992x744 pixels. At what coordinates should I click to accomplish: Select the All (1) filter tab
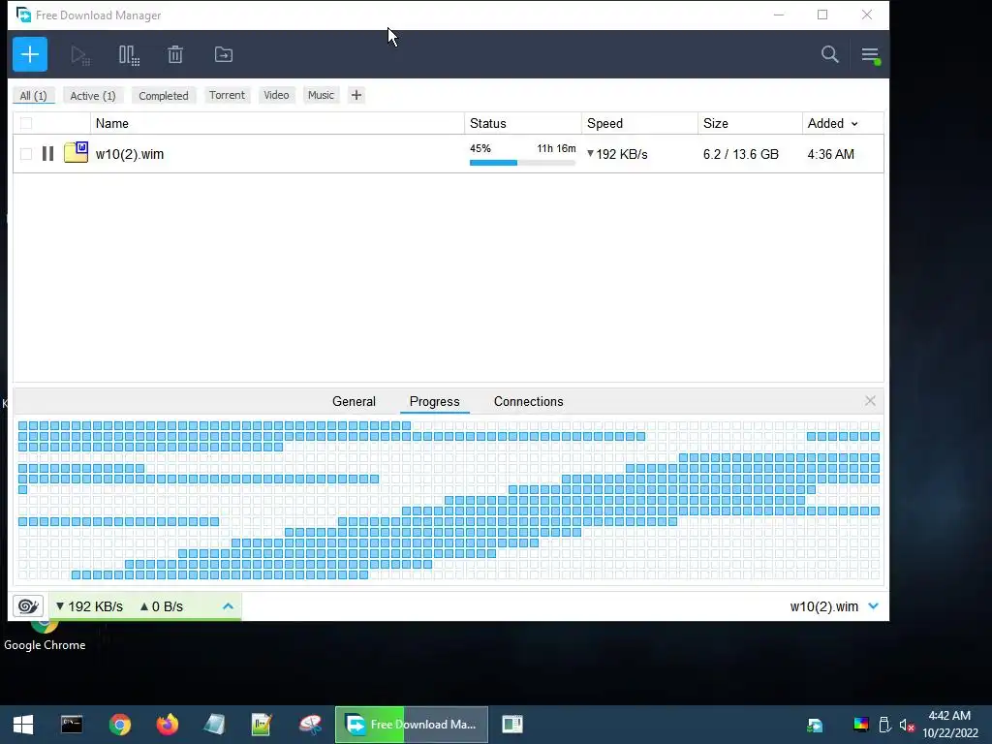[x=34, y=96]
